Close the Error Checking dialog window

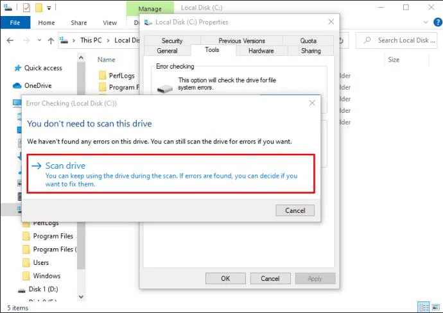click(312, 103)
